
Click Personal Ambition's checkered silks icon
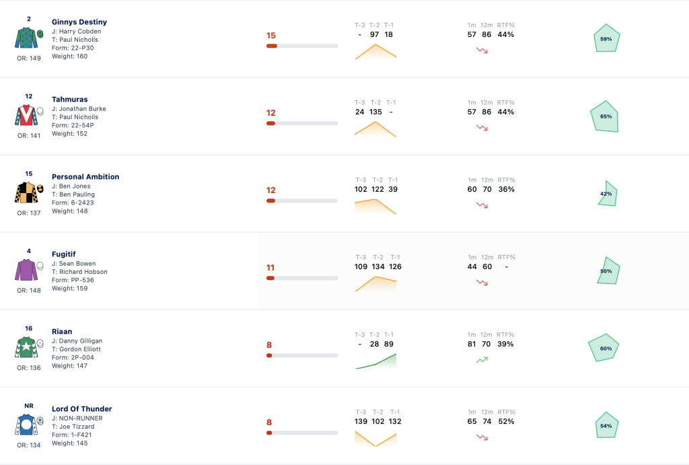click(x=29, y=192)
